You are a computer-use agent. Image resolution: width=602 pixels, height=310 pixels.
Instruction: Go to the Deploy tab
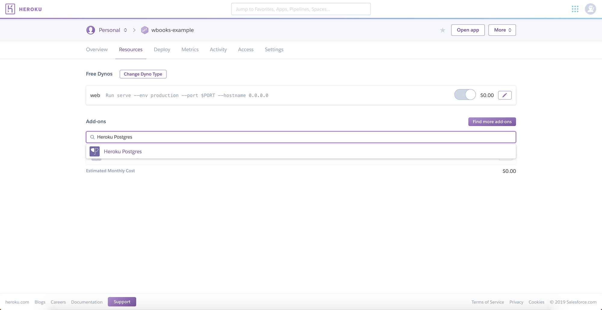pyautogui.click(x=162, y=50)
